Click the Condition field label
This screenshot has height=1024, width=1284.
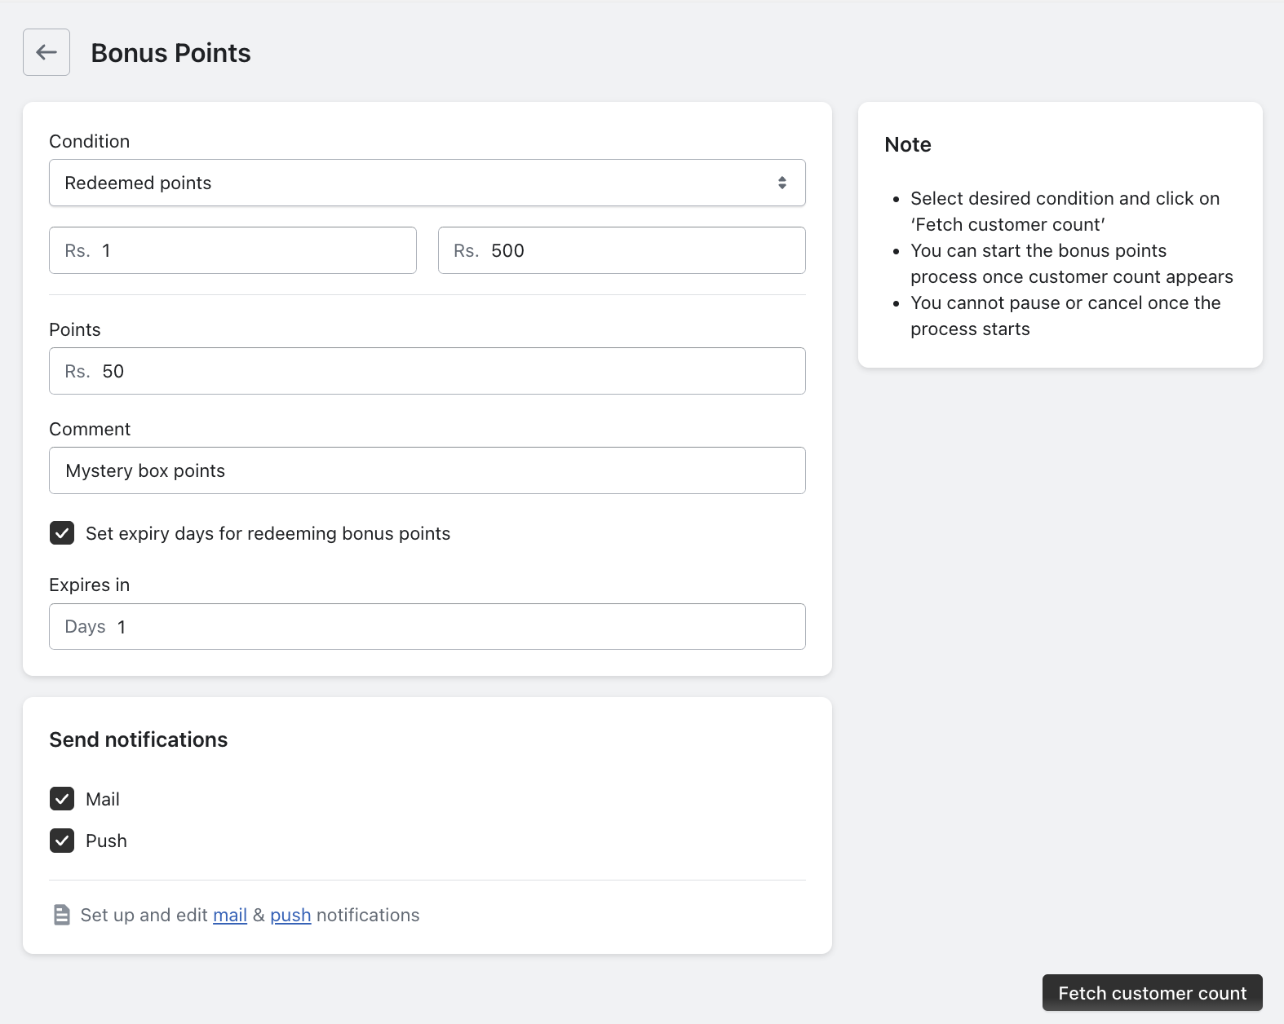tap(90, 141)
